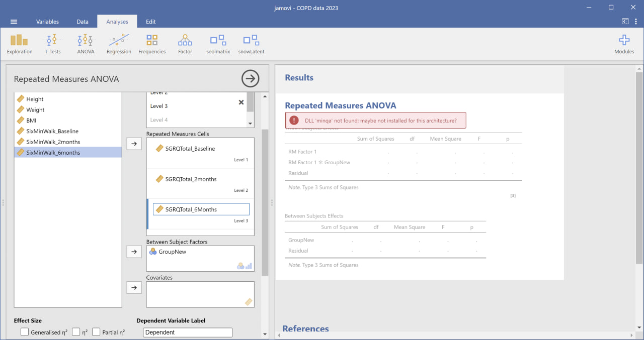Open the Exploration analysis menu

pos(20,44)
